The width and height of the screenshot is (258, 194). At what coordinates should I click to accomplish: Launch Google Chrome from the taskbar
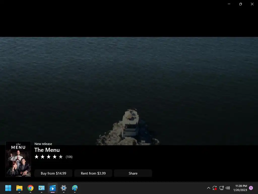[x=30, y=188]
